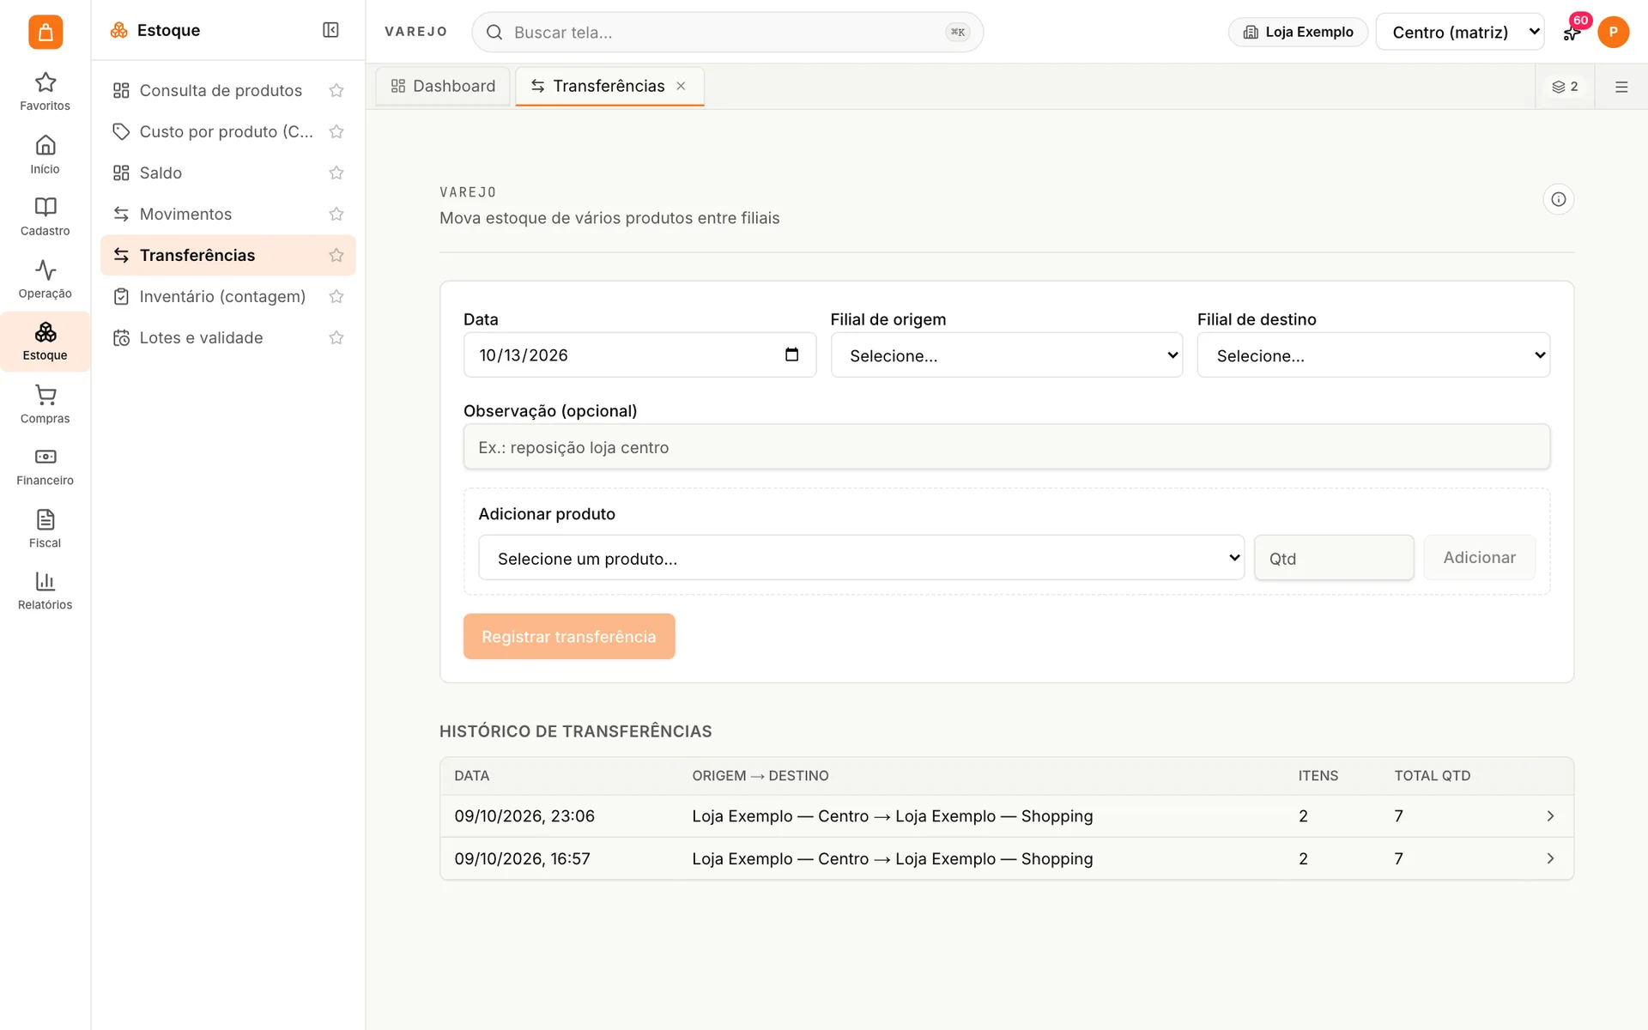Click the Qtd quantity field
The height and width of the screenshot is (1030, 1648).
coord(1334,558)
